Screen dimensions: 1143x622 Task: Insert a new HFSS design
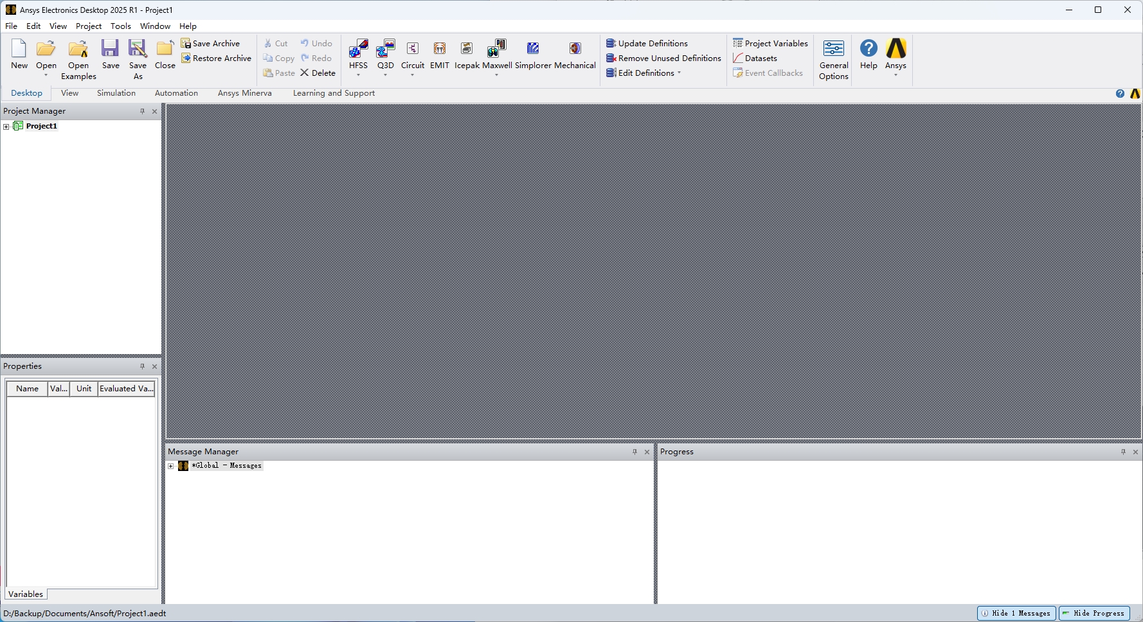tap(358, 49)
